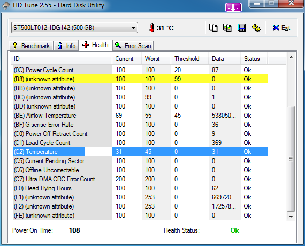Click the 31 °C temperature reading in toolbar
The image size is (305, 246).
165,28
